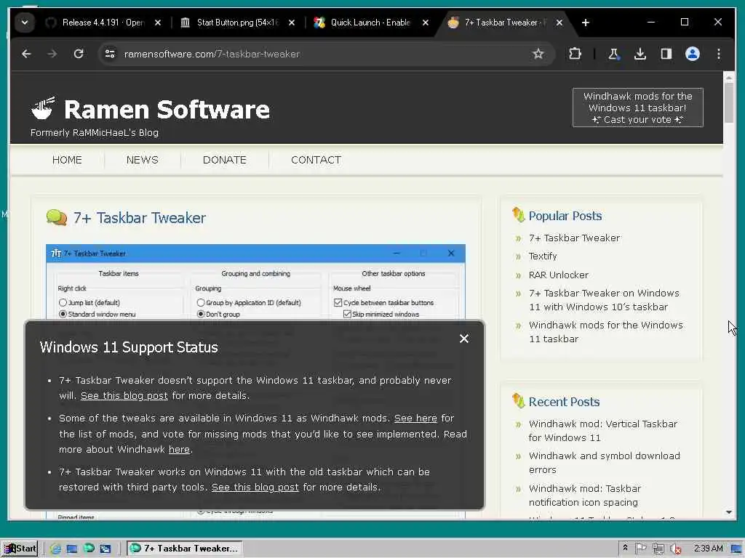Open the tab search dropdown chevron

(x=25, y=23)
